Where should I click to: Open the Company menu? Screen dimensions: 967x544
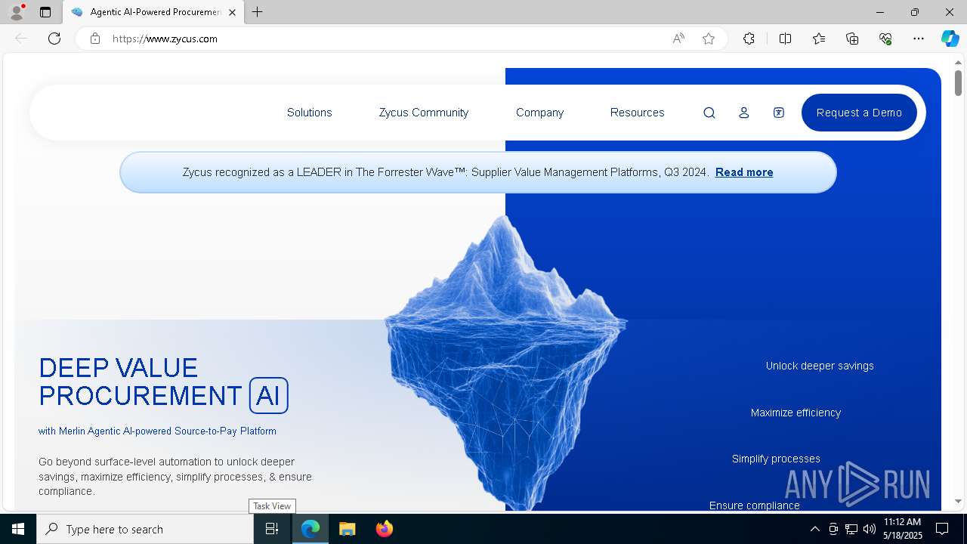point(539,113)
